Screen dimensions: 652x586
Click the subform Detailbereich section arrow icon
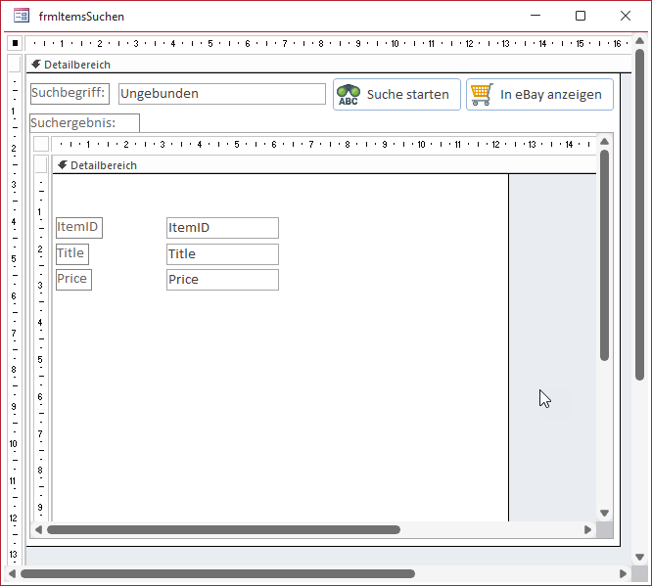pyautogui.click(x=62, y=165)
